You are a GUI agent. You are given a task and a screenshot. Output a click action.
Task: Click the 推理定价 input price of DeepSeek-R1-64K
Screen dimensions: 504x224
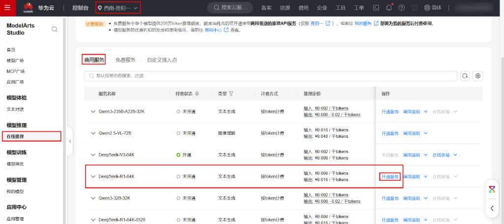(x=326, y=173)
